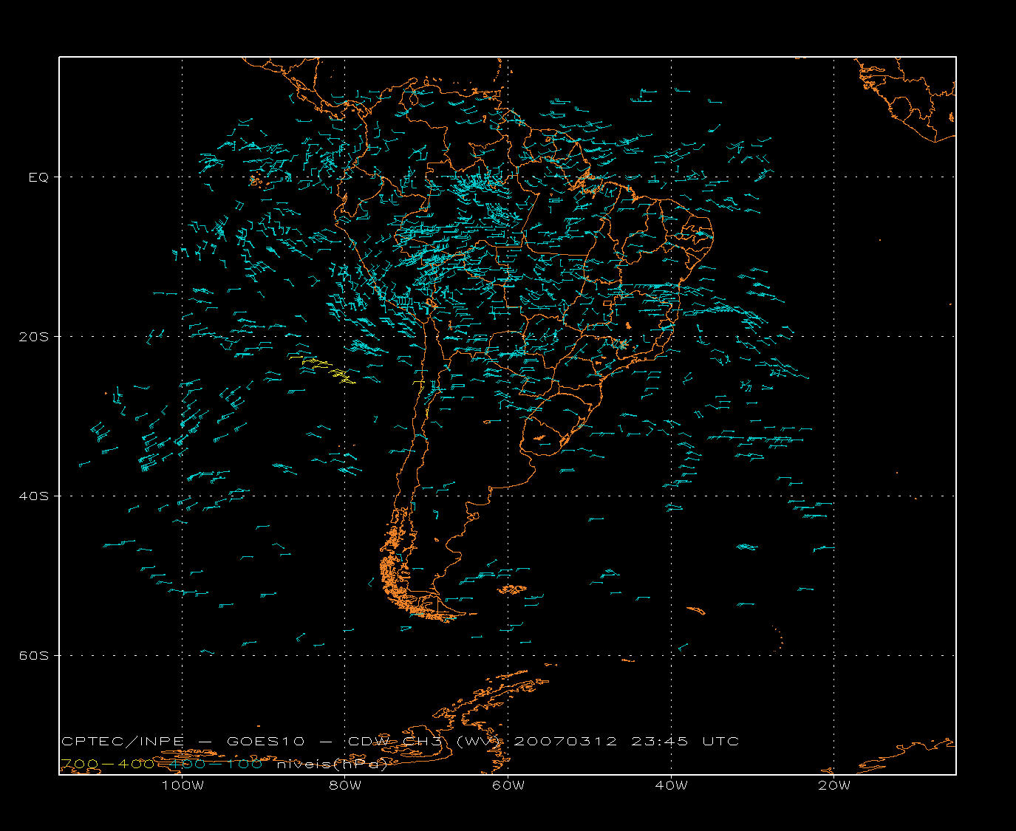Click the 20S latitude label
Screen dimensions: 1016x831
pyautogui.click(x=34, y=336)
